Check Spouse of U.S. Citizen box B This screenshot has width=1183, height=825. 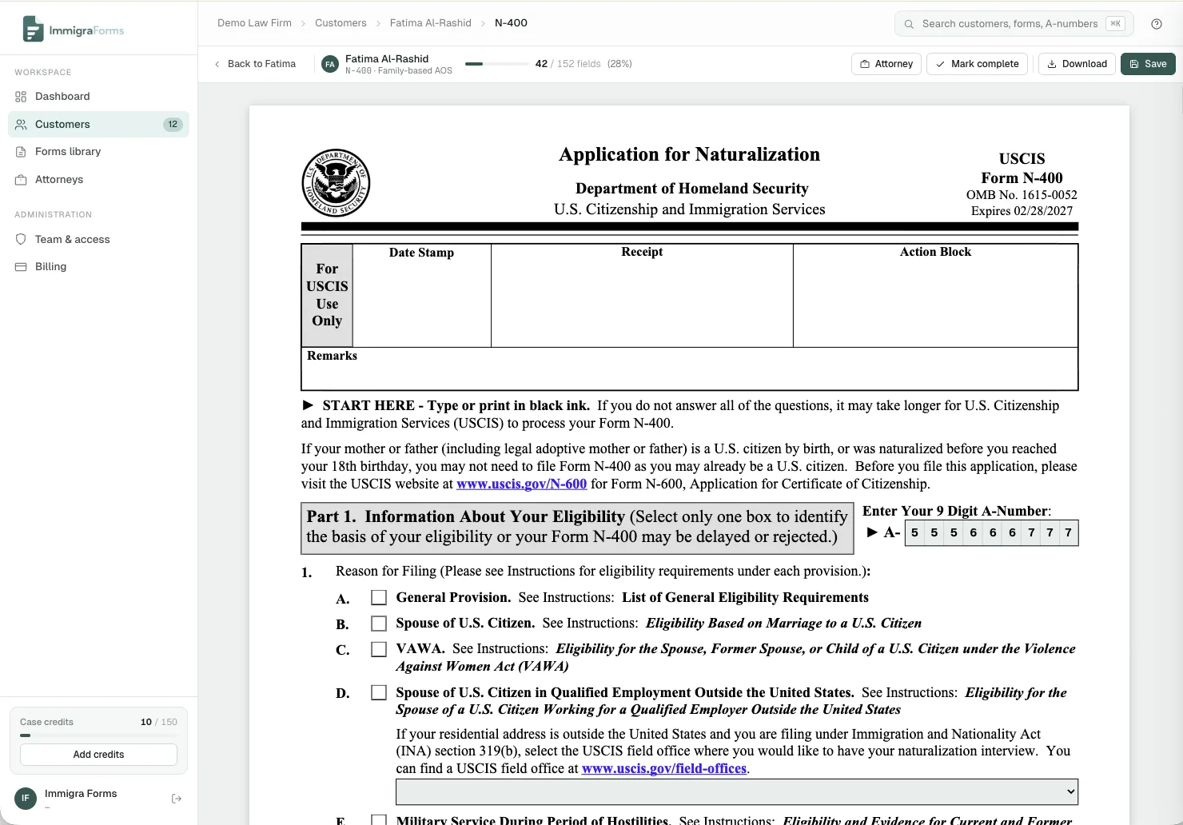coord(379,624)
